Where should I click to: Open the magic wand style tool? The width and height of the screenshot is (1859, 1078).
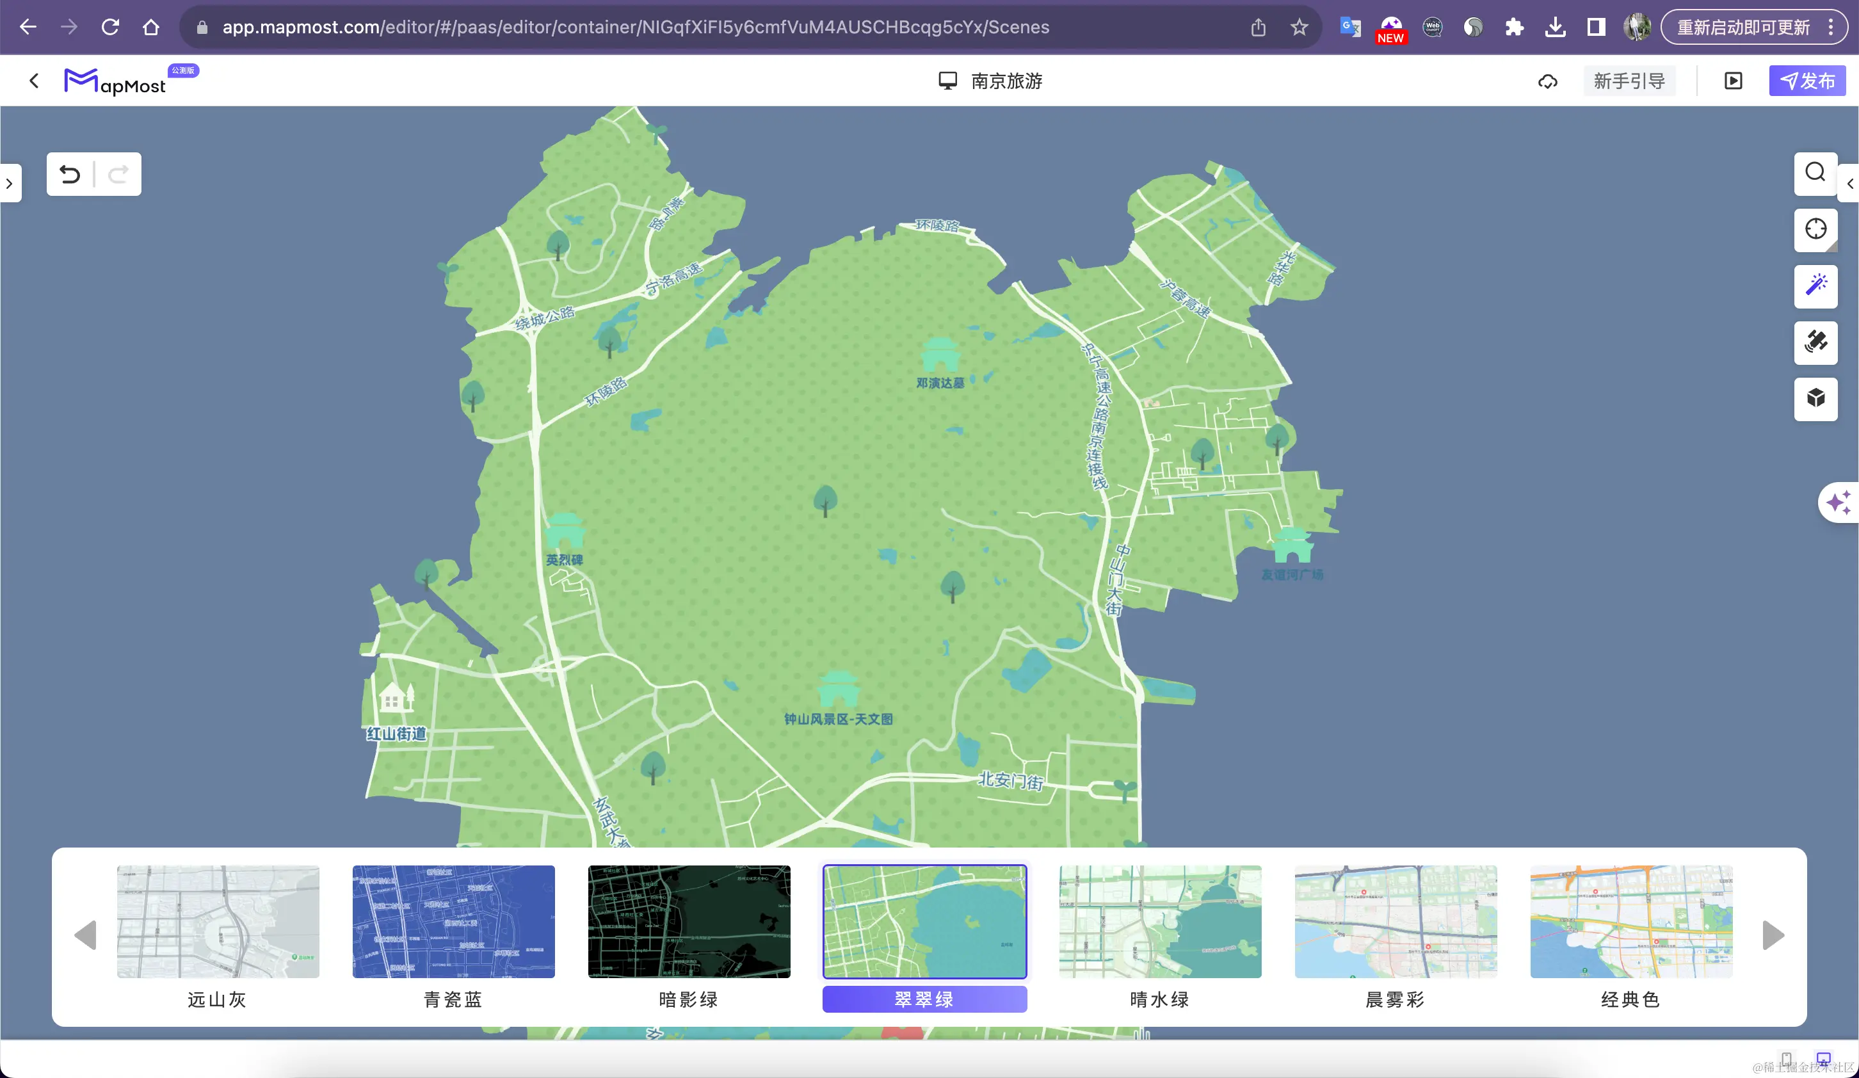1815,286
